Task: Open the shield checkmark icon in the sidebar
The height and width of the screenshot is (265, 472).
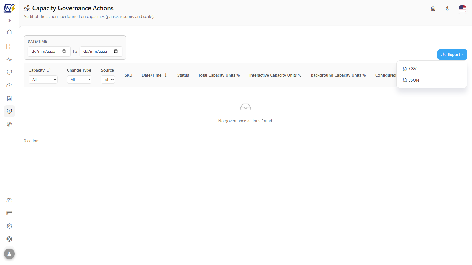Action: 9,72
